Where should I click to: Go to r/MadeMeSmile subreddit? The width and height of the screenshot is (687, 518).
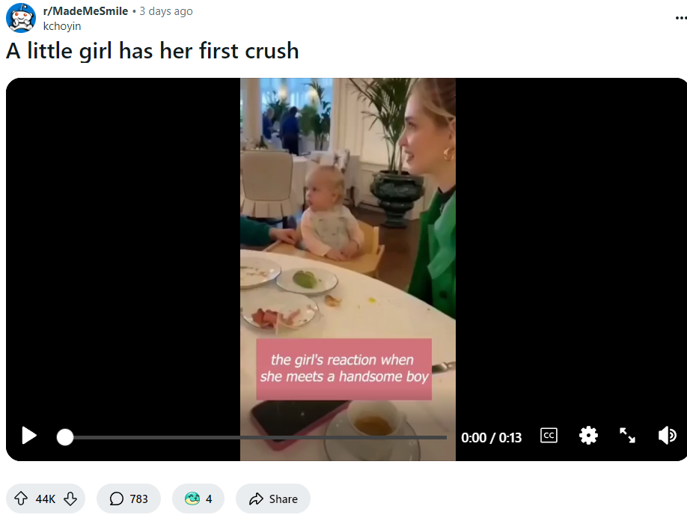point(85,11)
